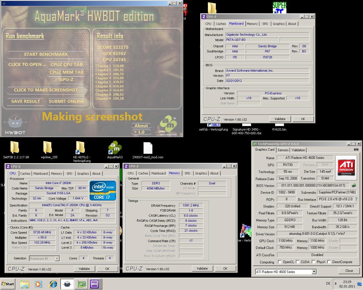Image resolution: width=363 pixels, height=290 pixels.
Task: Click the SCORE 322175 result text
Action: coord(113,47)
